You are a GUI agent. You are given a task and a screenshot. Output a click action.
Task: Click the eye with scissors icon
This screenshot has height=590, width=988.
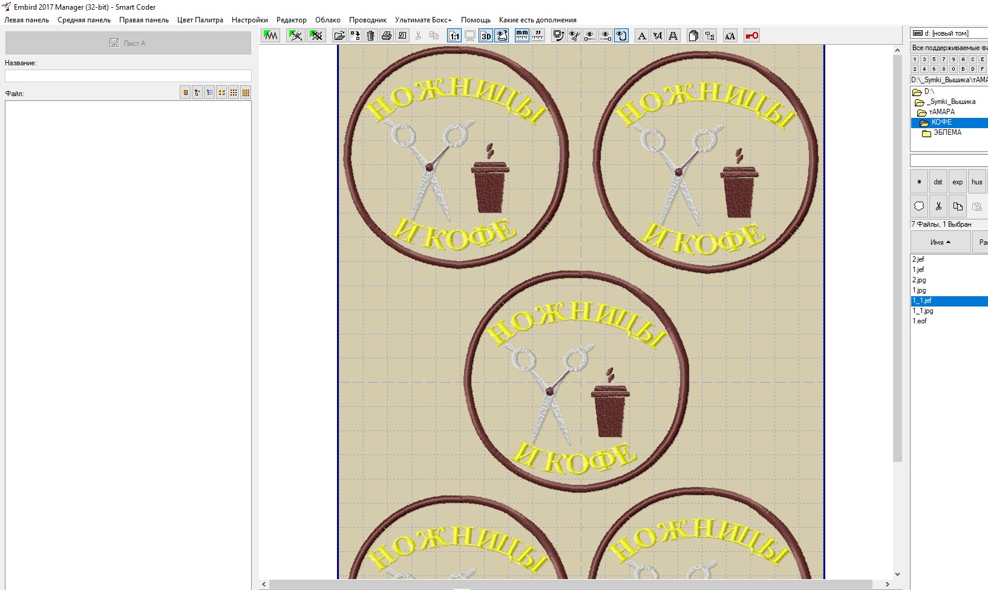(574, 36)
